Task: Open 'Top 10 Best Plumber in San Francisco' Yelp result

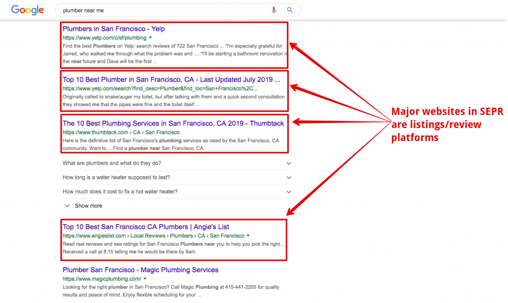Action: coord(171,80)
